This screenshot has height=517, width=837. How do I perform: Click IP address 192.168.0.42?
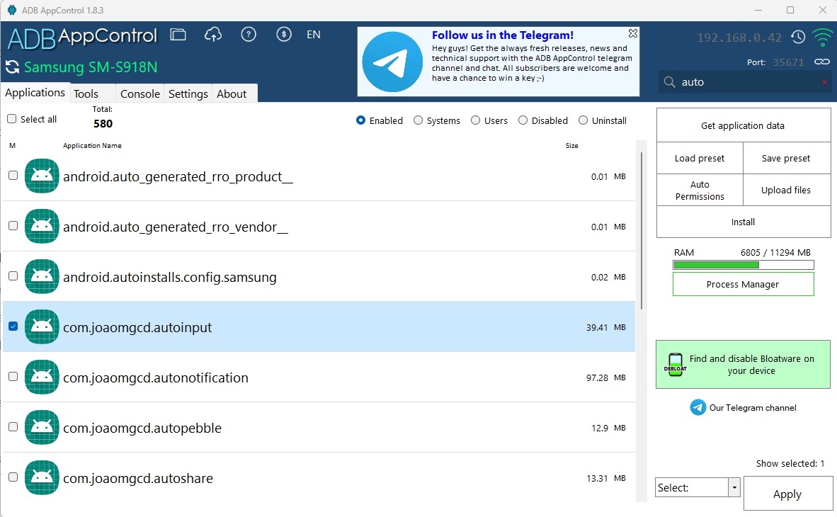point(739,38)
